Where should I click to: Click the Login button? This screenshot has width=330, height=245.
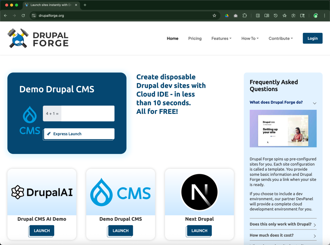[x=312, y=38]
